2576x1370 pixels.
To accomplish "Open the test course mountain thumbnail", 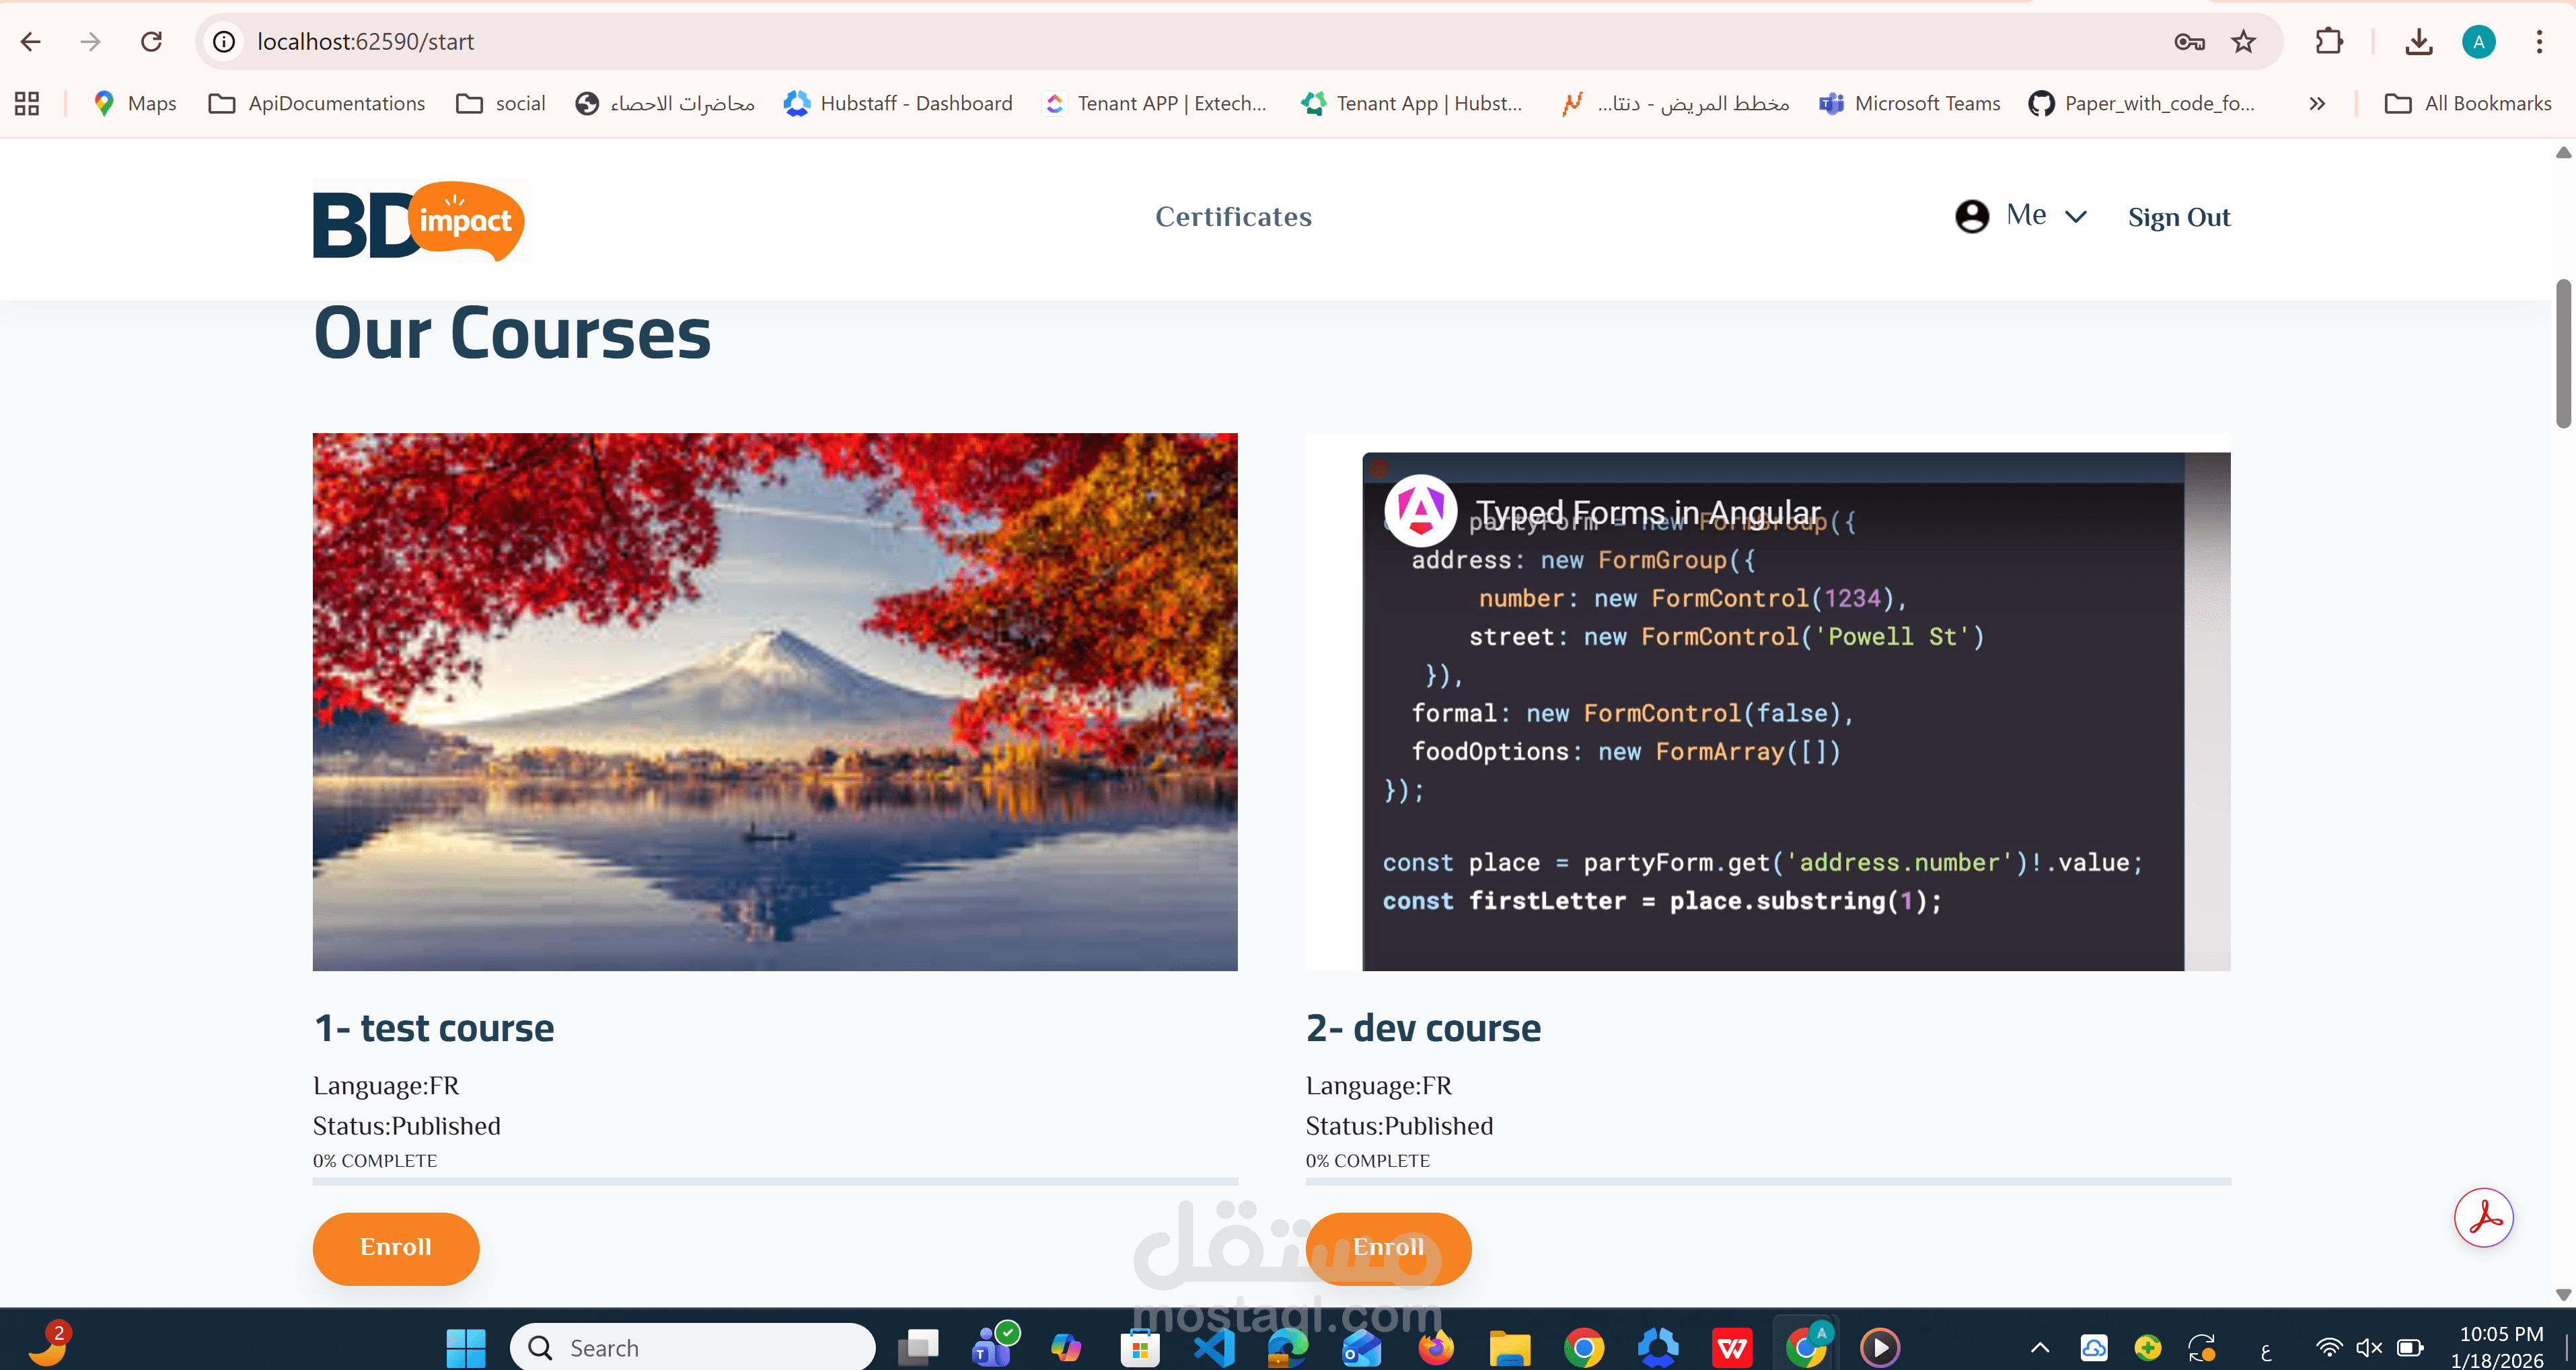I will pyautogui.click(x=774, y=701).
